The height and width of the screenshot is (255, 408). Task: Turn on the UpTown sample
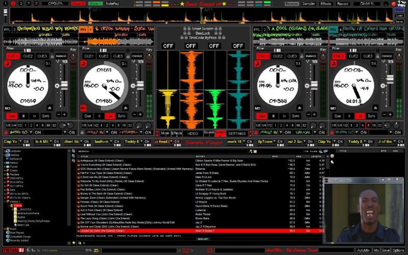[x=280, y=142]
